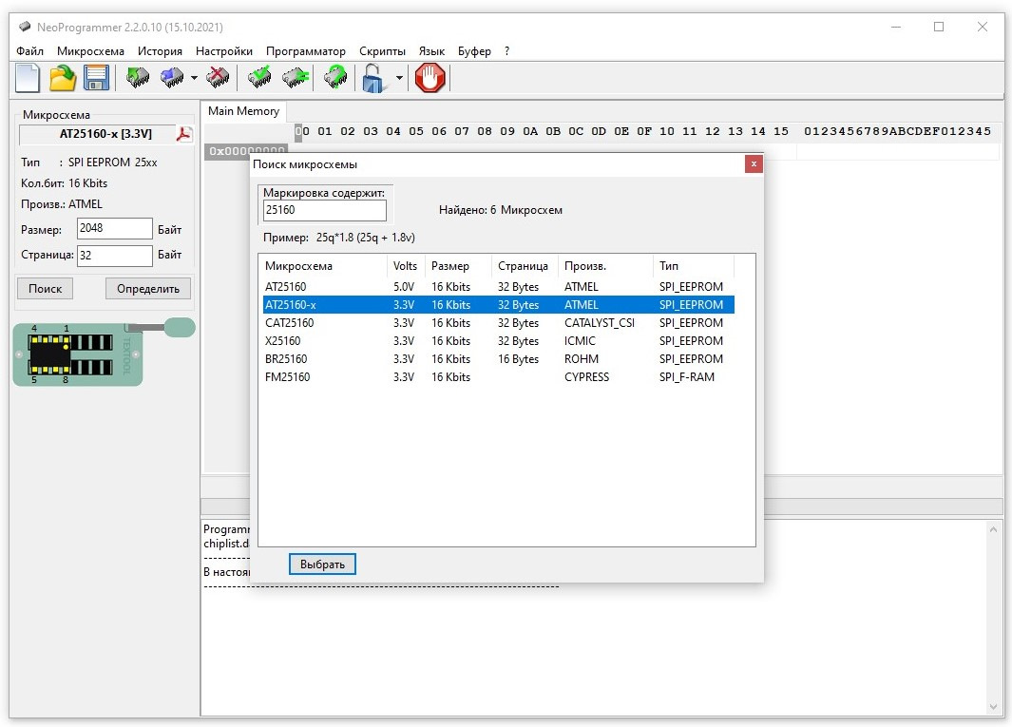Select the highlighted AT25160-x row
Image resolution: width=1012 pixels, height=727 pixels.
498,305
